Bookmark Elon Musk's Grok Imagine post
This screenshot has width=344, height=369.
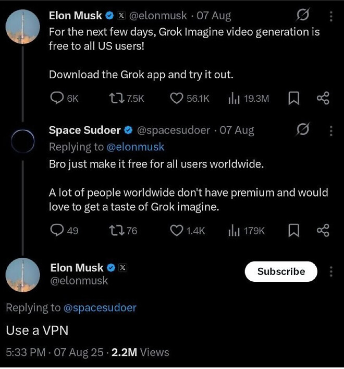coord(294,98)
